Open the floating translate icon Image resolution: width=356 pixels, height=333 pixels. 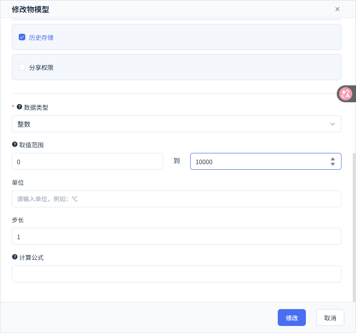346,94
